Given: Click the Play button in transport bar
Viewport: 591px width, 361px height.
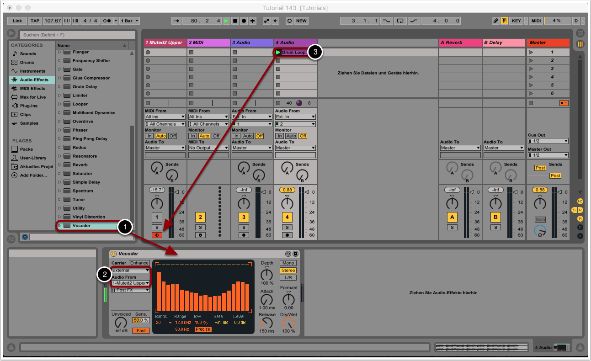Looking at the screenshot, I should 226,21.
